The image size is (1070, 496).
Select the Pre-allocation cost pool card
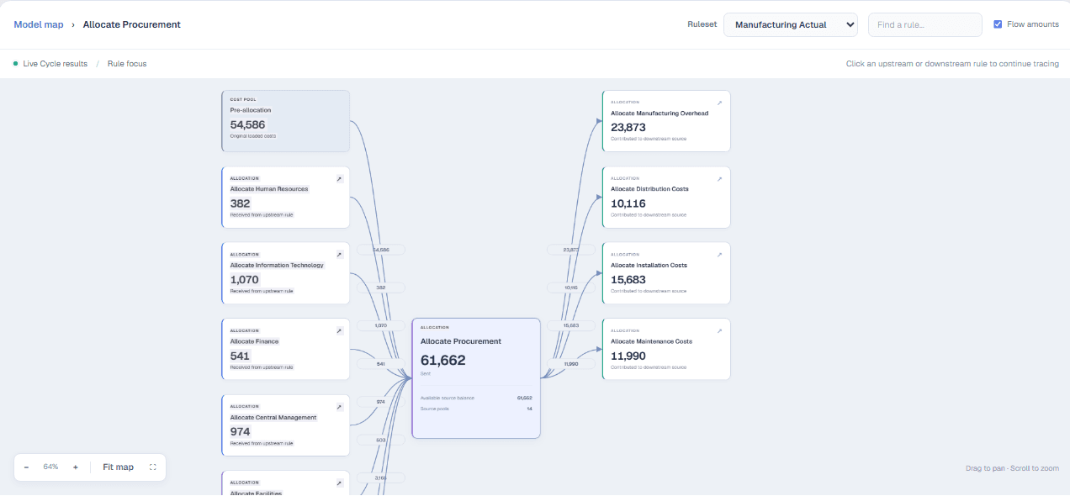[x=286, y=121]
